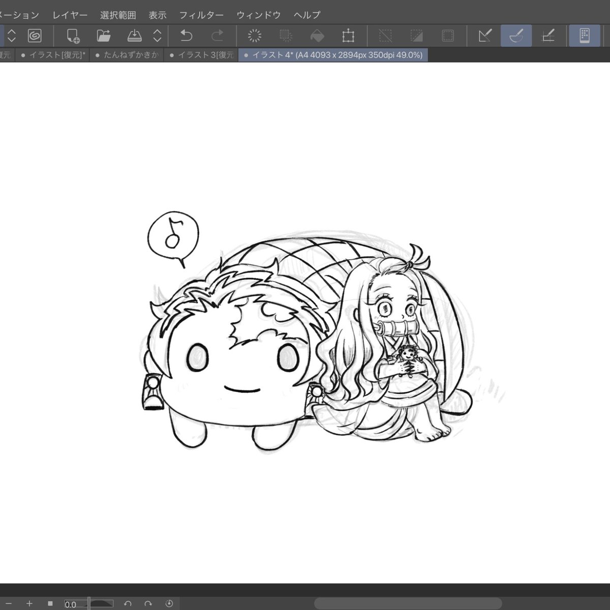The width and height of the screenshot is (610, 610).
Task: Click the horizontal canvas scrollbar
Action: (408, 603)
